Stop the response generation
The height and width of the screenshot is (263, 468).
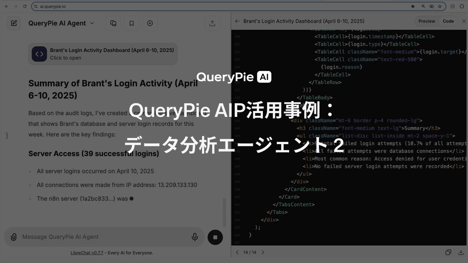(x=215, y=237)
